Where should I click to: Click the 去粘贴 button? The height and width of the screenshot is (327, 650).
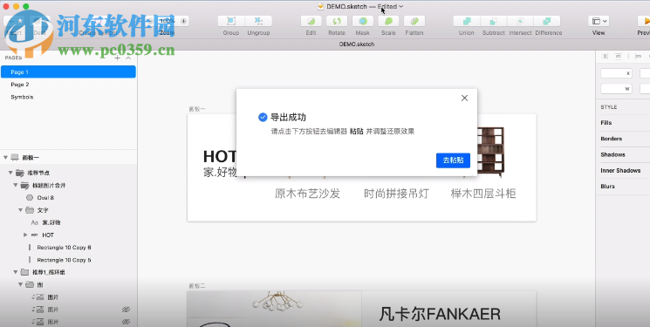(453, 160)
